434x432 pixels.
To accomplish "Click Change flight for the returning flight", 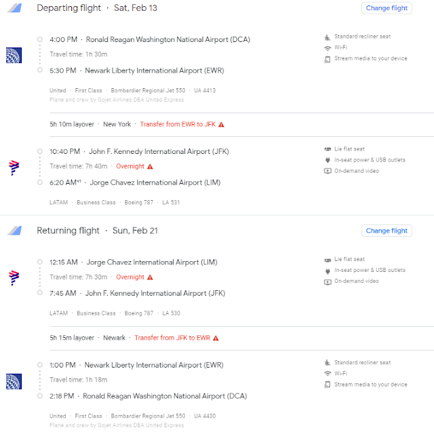I will [x=387, y=231].
